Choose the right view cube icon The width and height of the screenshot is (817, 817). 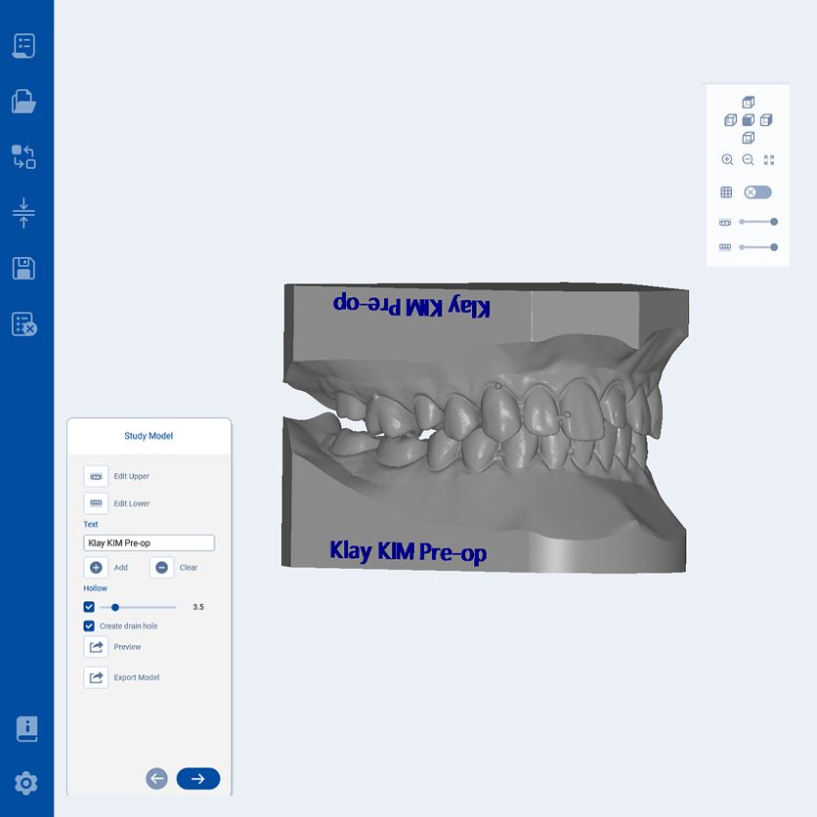768,121
